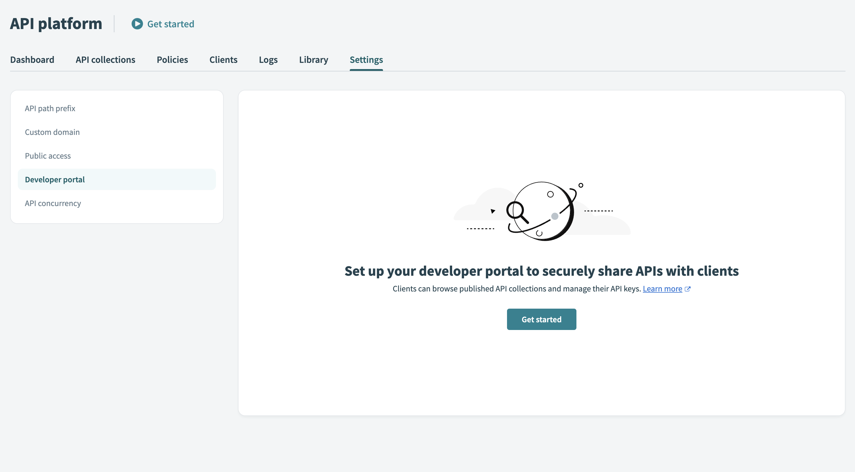Click the external link icon beside Learn more
Viewport: 855px width, 472px height.
[688, 288]
